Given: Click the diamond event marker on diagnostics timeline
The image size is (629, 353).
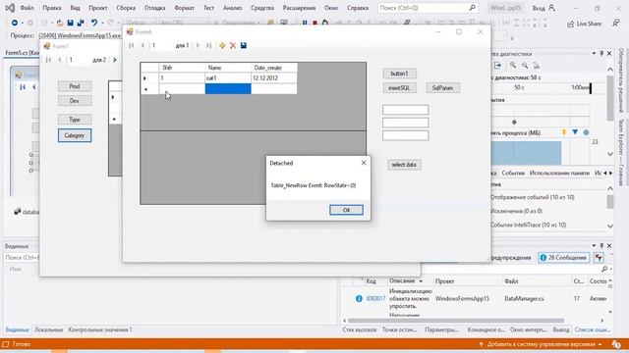Looking at the screenshot, I should pyautogui.click(x=514, y=122).
